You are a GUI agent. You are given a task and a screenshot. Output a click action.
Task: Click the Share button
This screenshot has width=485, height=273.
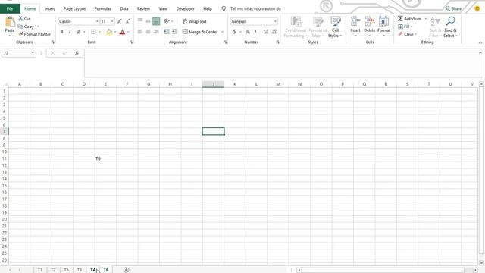(453, 8)
